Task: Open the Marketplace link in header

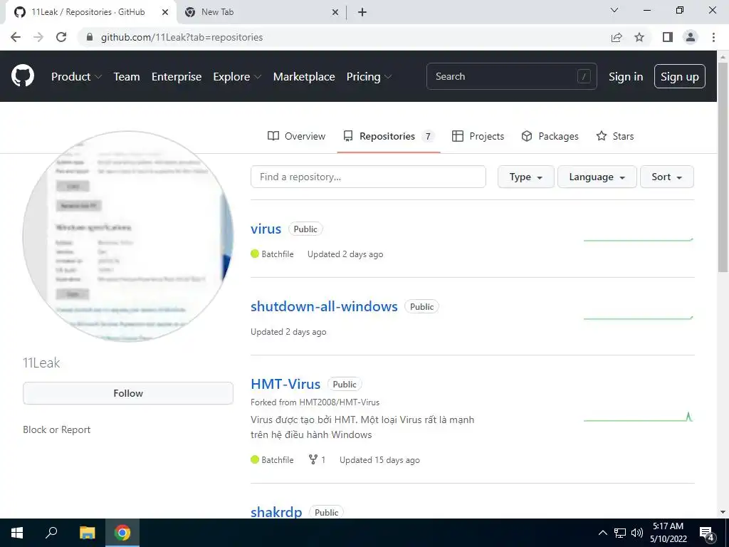Action: (304, 77)
